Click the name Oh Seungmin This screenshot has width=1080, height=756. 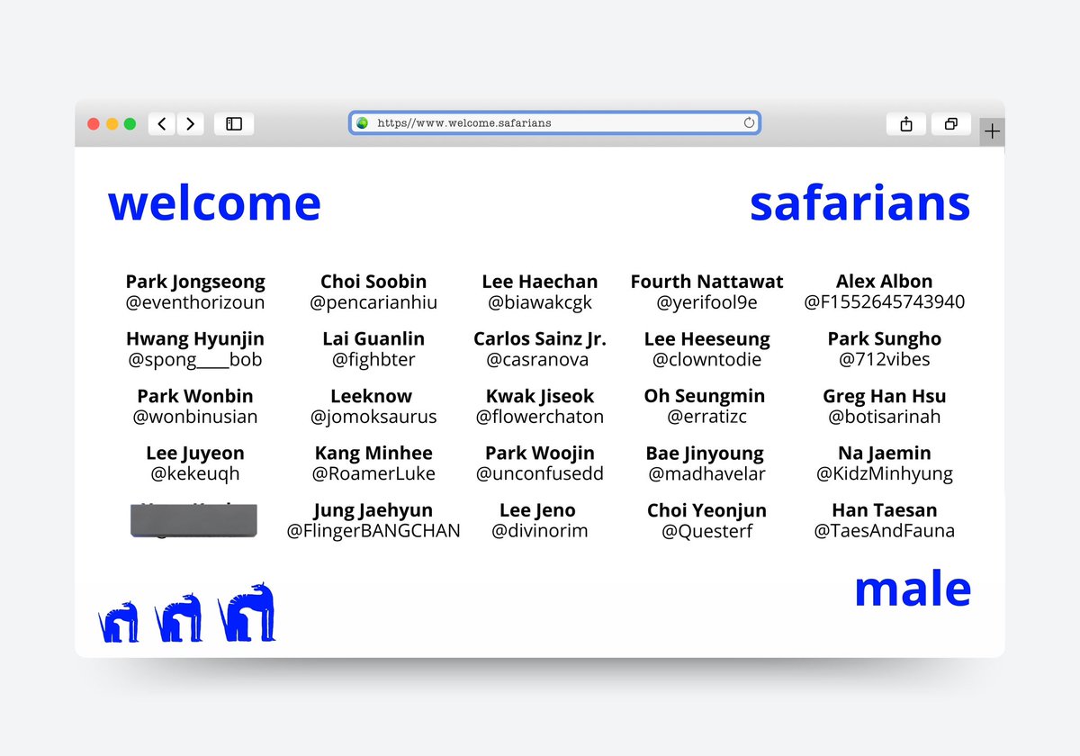[705, 396]
